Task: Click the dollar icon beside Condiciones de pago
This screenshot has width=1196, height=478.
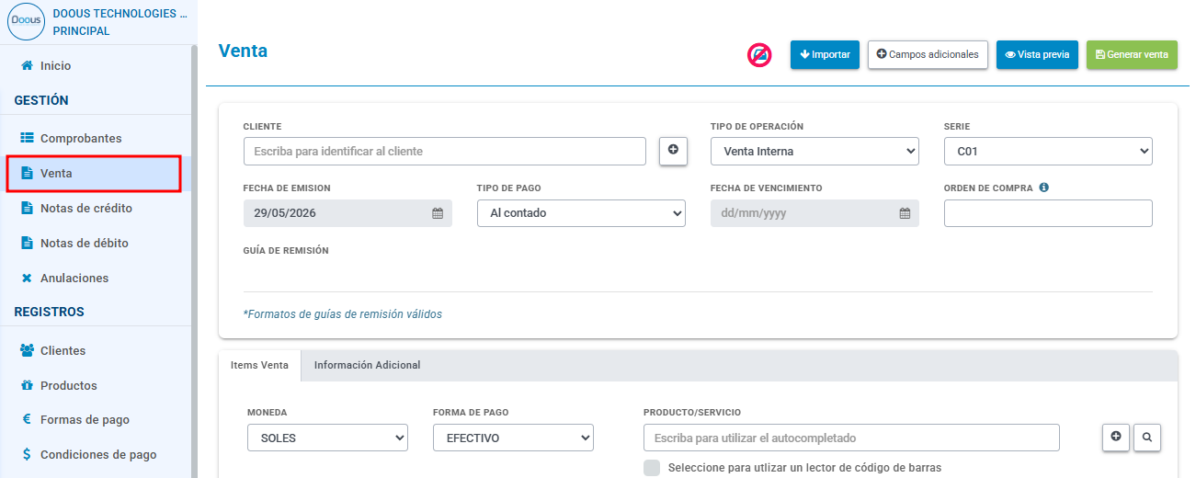Action: [x=27, y=454]
